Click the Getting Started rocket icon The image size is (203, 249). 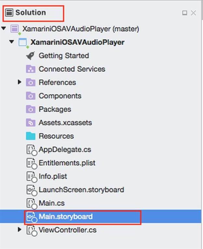pyautogui.click(x=31, y=56)
